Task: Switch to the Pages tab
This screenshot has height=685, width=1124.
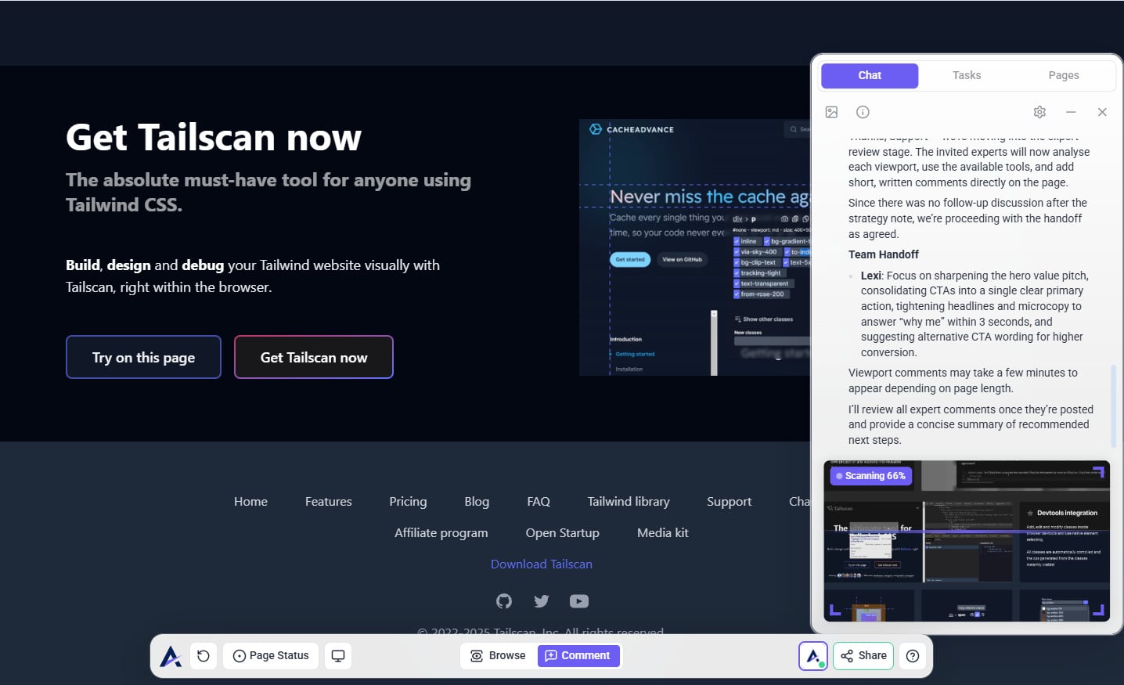Action: 1063,75
